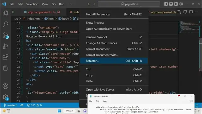Open preview to the side icon
Screen dimensions: 202x114
185,12
